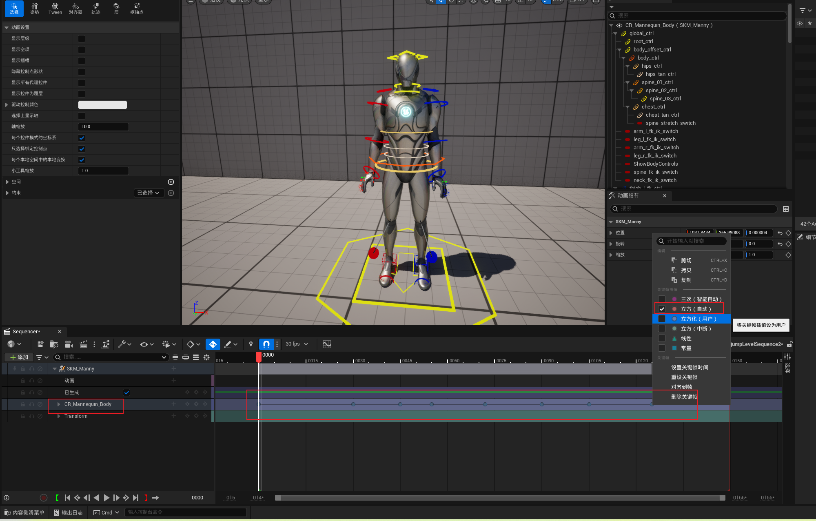This screenshot has height=521, width=816.
Task: Expand the CR_Mannequin_Body track
Action: pyautogui.click(x=59, y=404)
